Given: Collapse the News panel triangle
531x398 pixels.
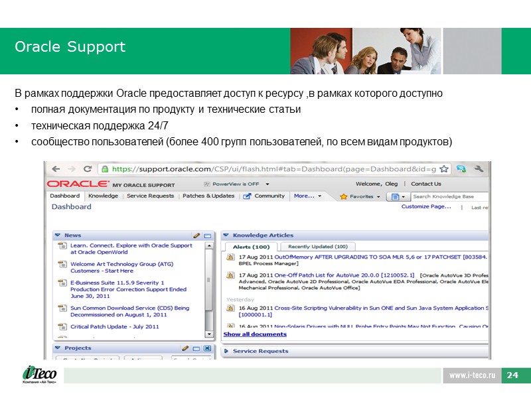Looking at the screenshot, I should (x=58, y=235).
